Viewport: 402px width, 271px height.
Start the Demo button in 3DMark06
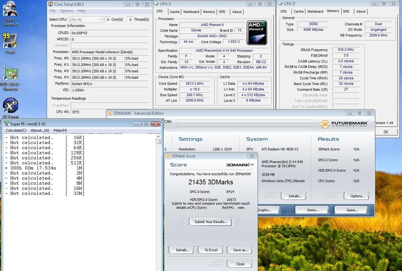click(313, 210)
